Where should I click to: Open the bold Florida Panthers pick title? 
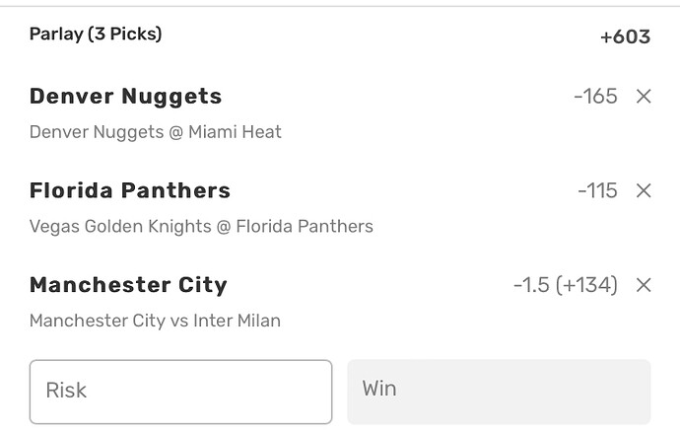tap(130, 190)
